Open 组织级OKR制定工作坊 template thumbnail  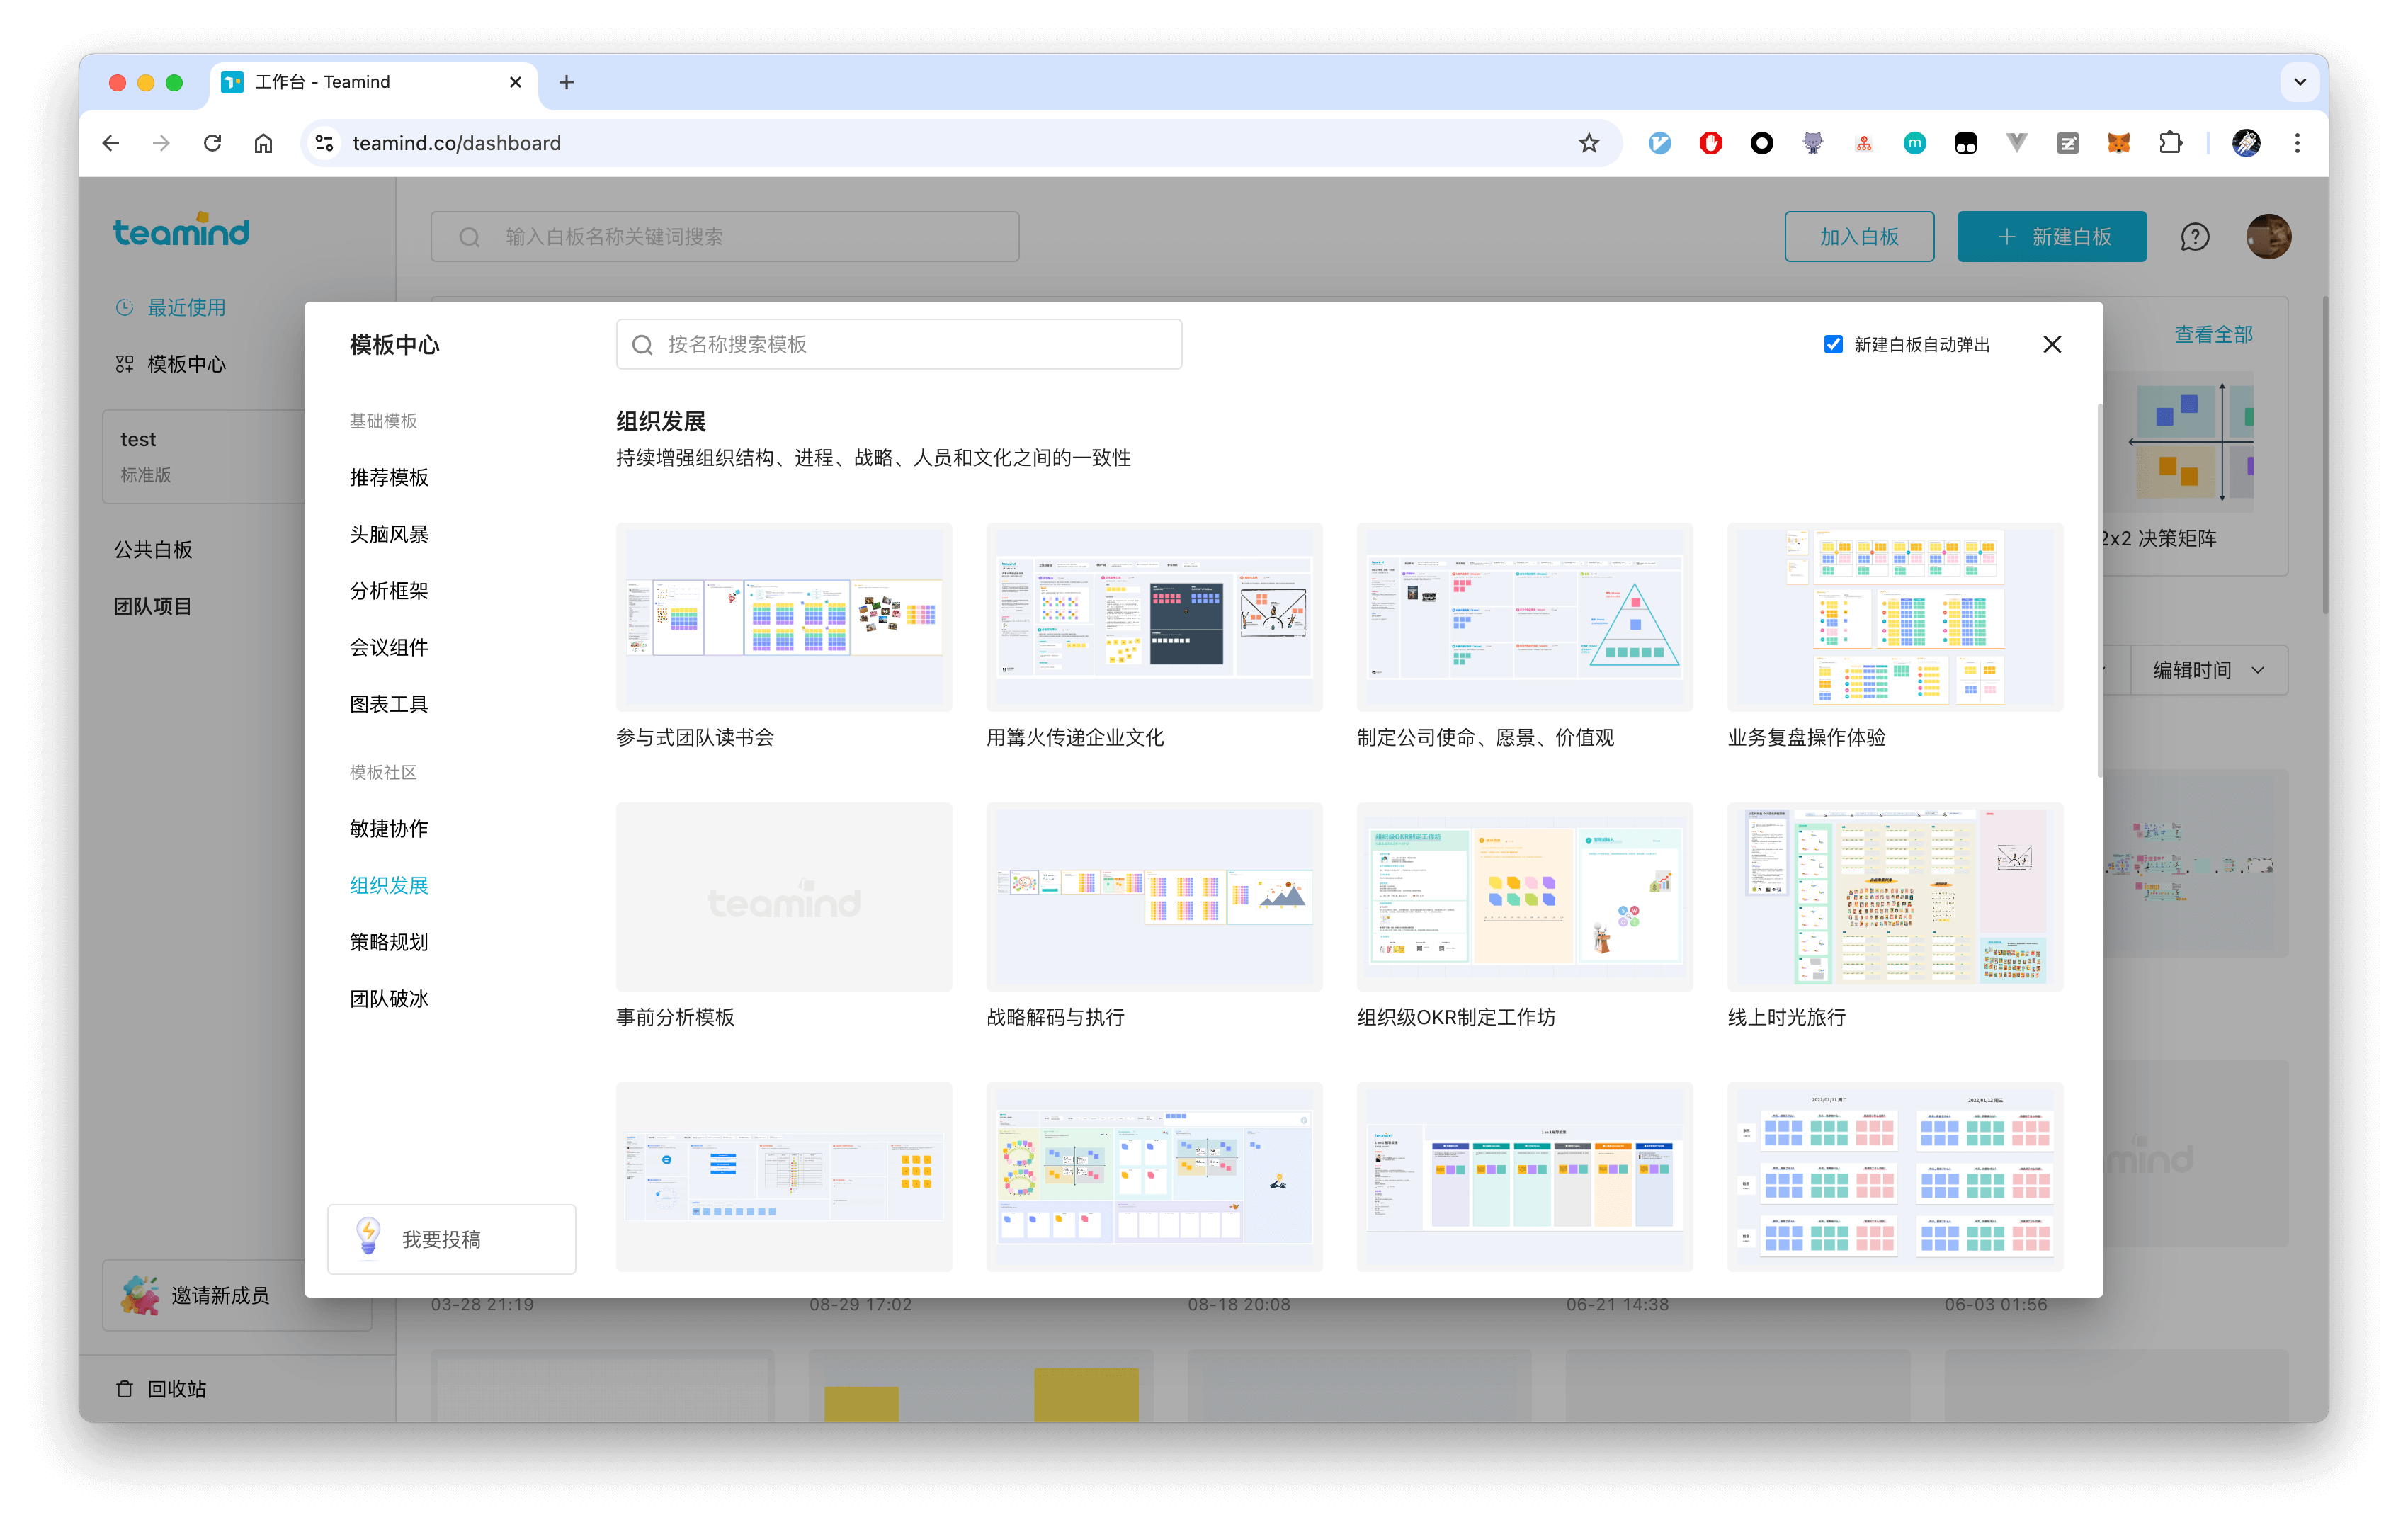click(1524, 896)
